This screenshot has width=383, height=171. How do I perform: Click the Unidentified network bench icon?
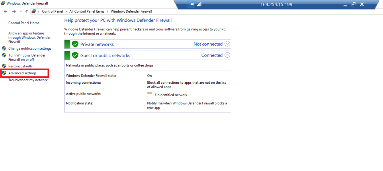coord(149,94)
